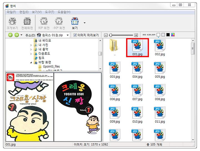Open the 도구(T) menu
Viewport: 200px width, 151px height.
pyautogui.click(x=49, y=12)
